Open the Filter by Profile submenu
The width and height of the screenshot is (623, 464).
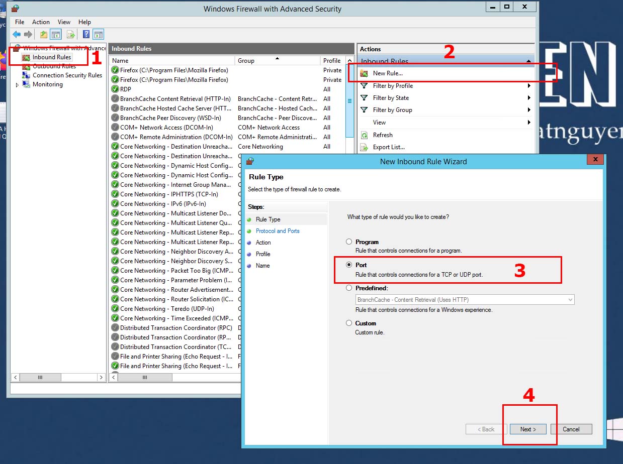393,86
